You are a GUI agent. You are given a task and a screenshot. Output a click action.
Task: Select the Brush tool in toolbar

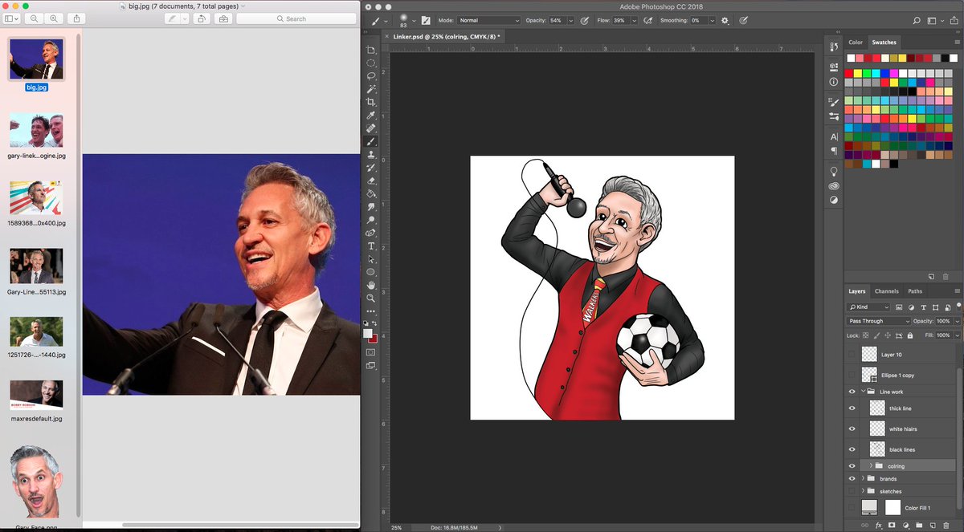coord(371,141)
